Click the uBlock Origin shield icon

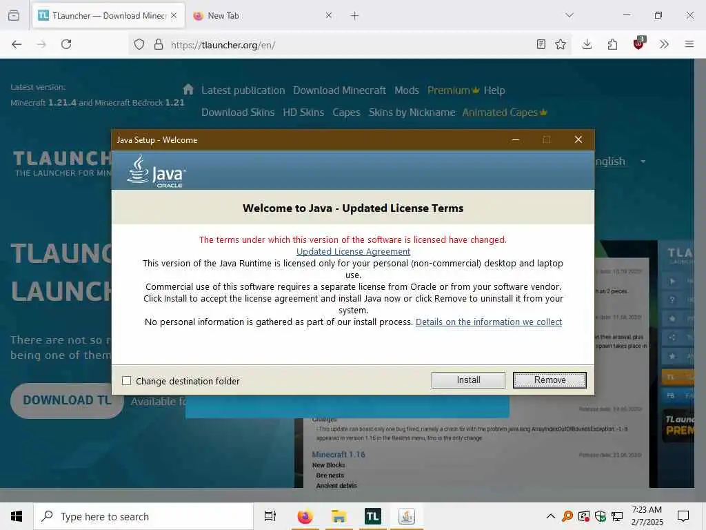pos(639,43)
